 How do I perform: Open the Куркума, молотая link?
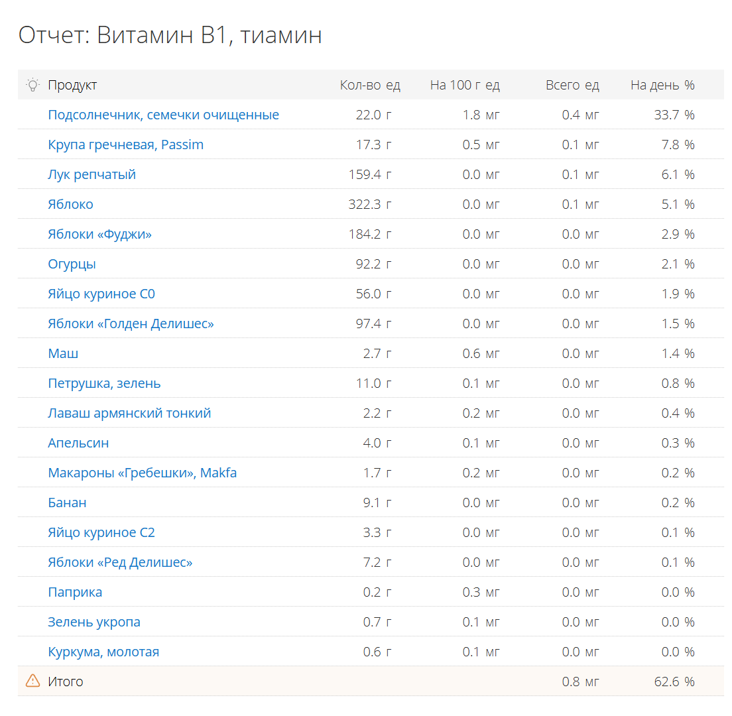(x=103, y=652)
